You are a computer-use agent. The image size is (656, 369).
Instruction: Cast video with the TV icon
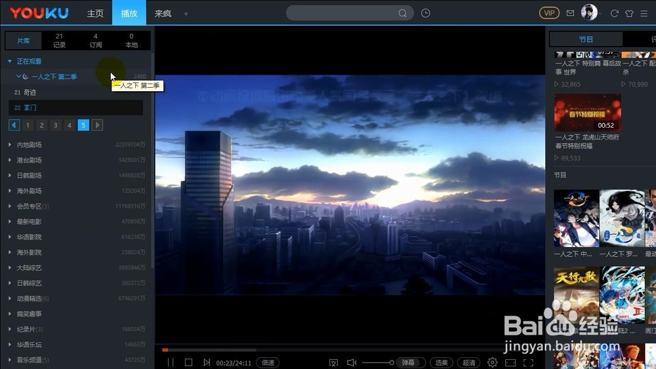click(x=333, y=362)
